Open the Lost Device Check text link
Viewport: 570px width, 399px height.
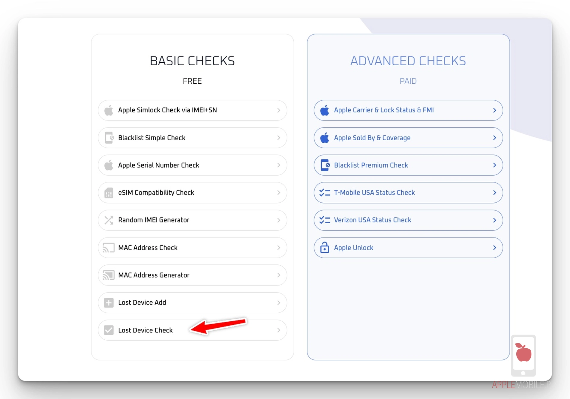point(145,330)
